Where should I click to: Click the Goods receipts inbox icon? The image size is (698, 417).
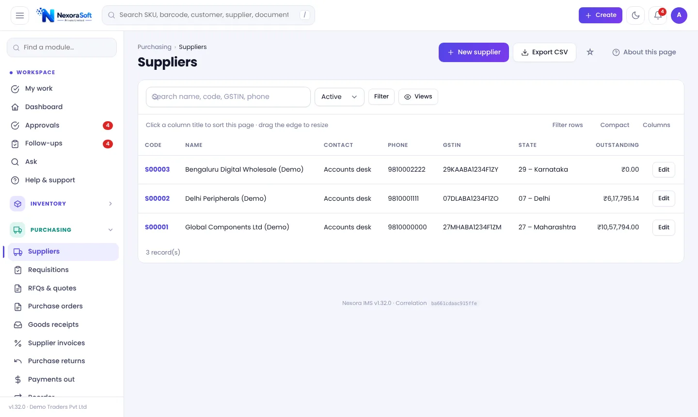[x=18, y=325]
